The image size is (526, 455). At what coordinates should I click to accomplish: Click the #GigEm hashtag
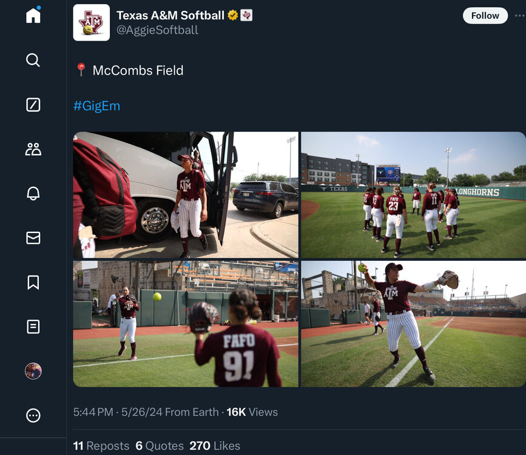coord(96,106)
